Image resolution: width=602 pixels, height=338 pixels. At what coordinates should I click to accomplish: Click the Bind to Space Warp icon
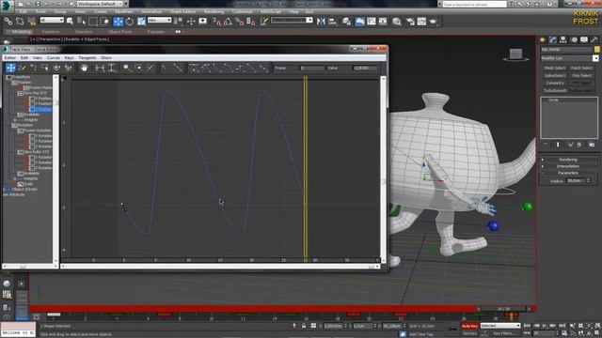[31, 22]
